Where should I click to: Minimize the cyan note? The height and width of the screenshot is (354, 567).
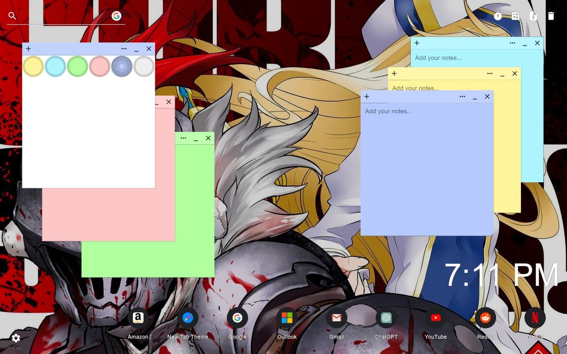[x=525, y=44]
